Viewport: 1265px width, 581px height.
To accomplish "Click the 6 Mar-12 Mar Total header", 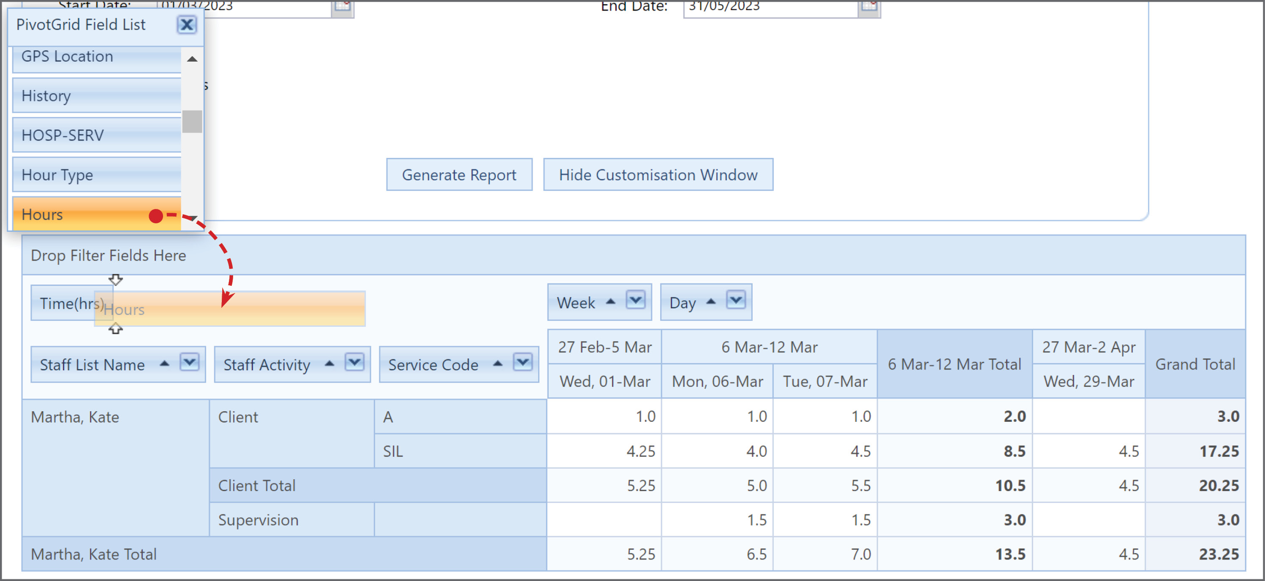I will (954, 364).
